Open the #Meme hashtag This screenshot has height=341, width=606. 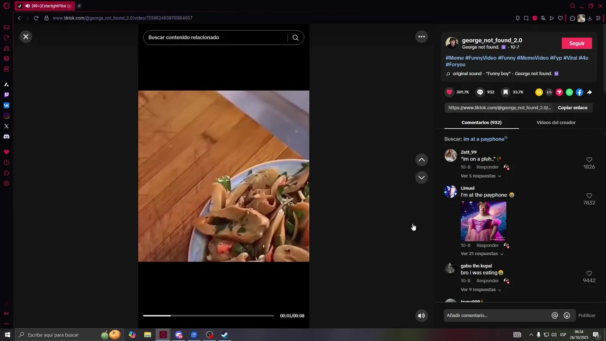(454, 58)
